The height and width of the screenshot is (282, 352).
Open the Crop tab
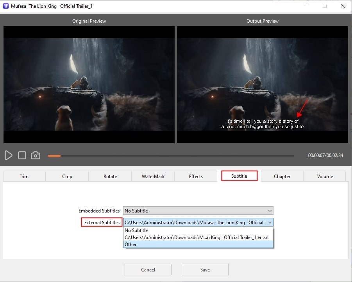(66, 176)
